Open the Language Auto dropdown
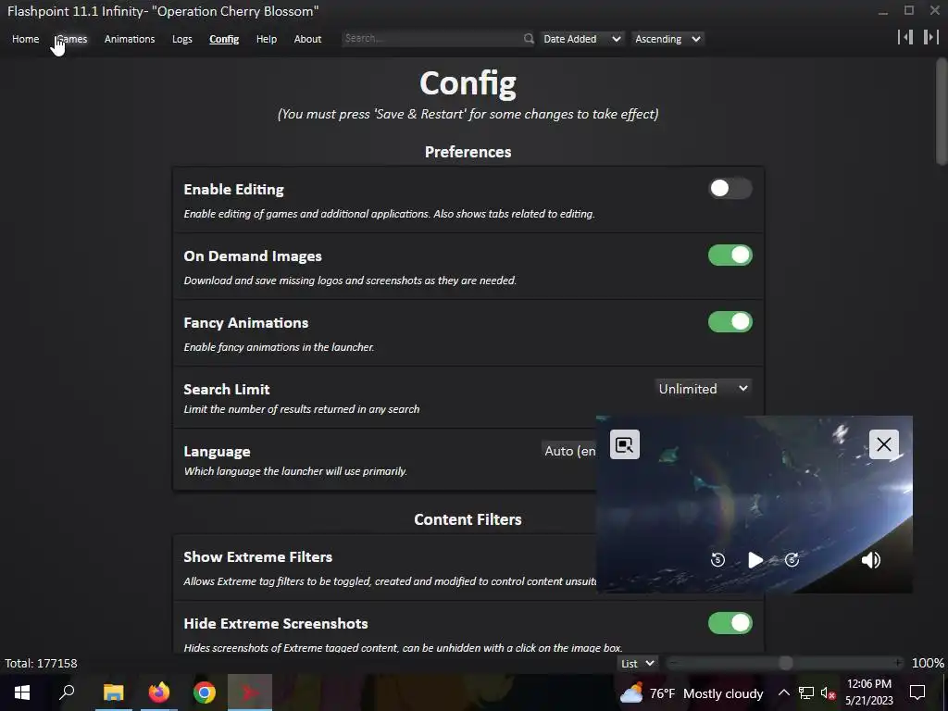 [x=569, y=451]
